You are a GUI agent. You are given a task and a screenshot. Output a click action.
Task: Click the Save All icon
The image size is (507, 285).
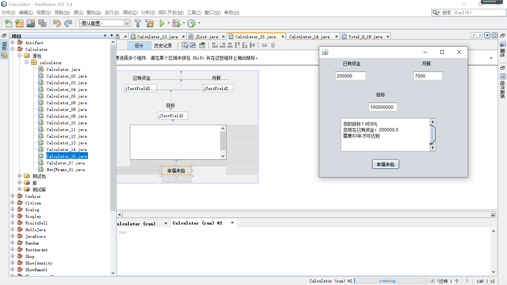(42, 23)
